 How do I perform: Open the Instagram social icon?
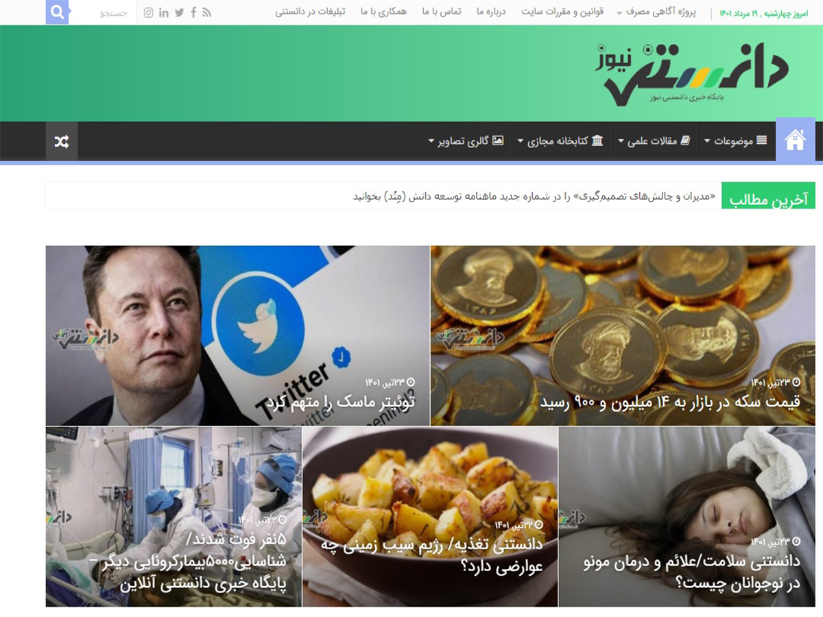click(x=149, y=12)
